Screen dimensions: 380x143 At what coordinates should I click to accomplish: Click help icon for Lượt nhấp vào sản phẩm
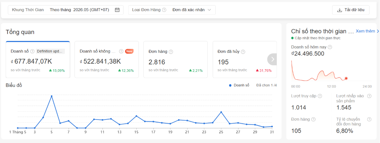pyautogui.click(x=369, y=96)
